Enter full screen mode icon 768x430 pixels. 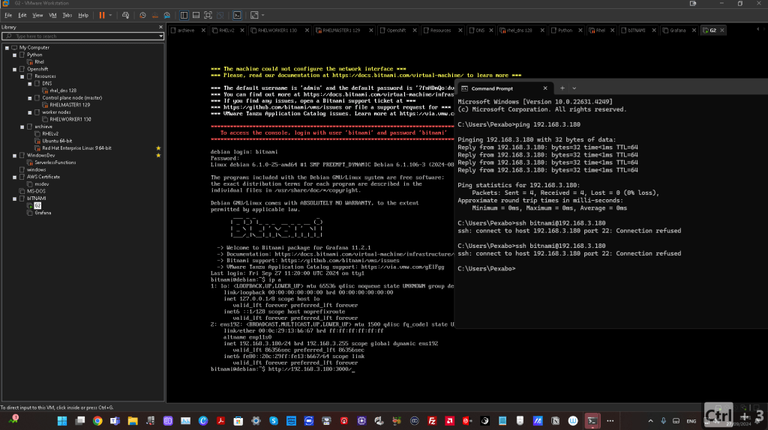[x=208, y=15]
